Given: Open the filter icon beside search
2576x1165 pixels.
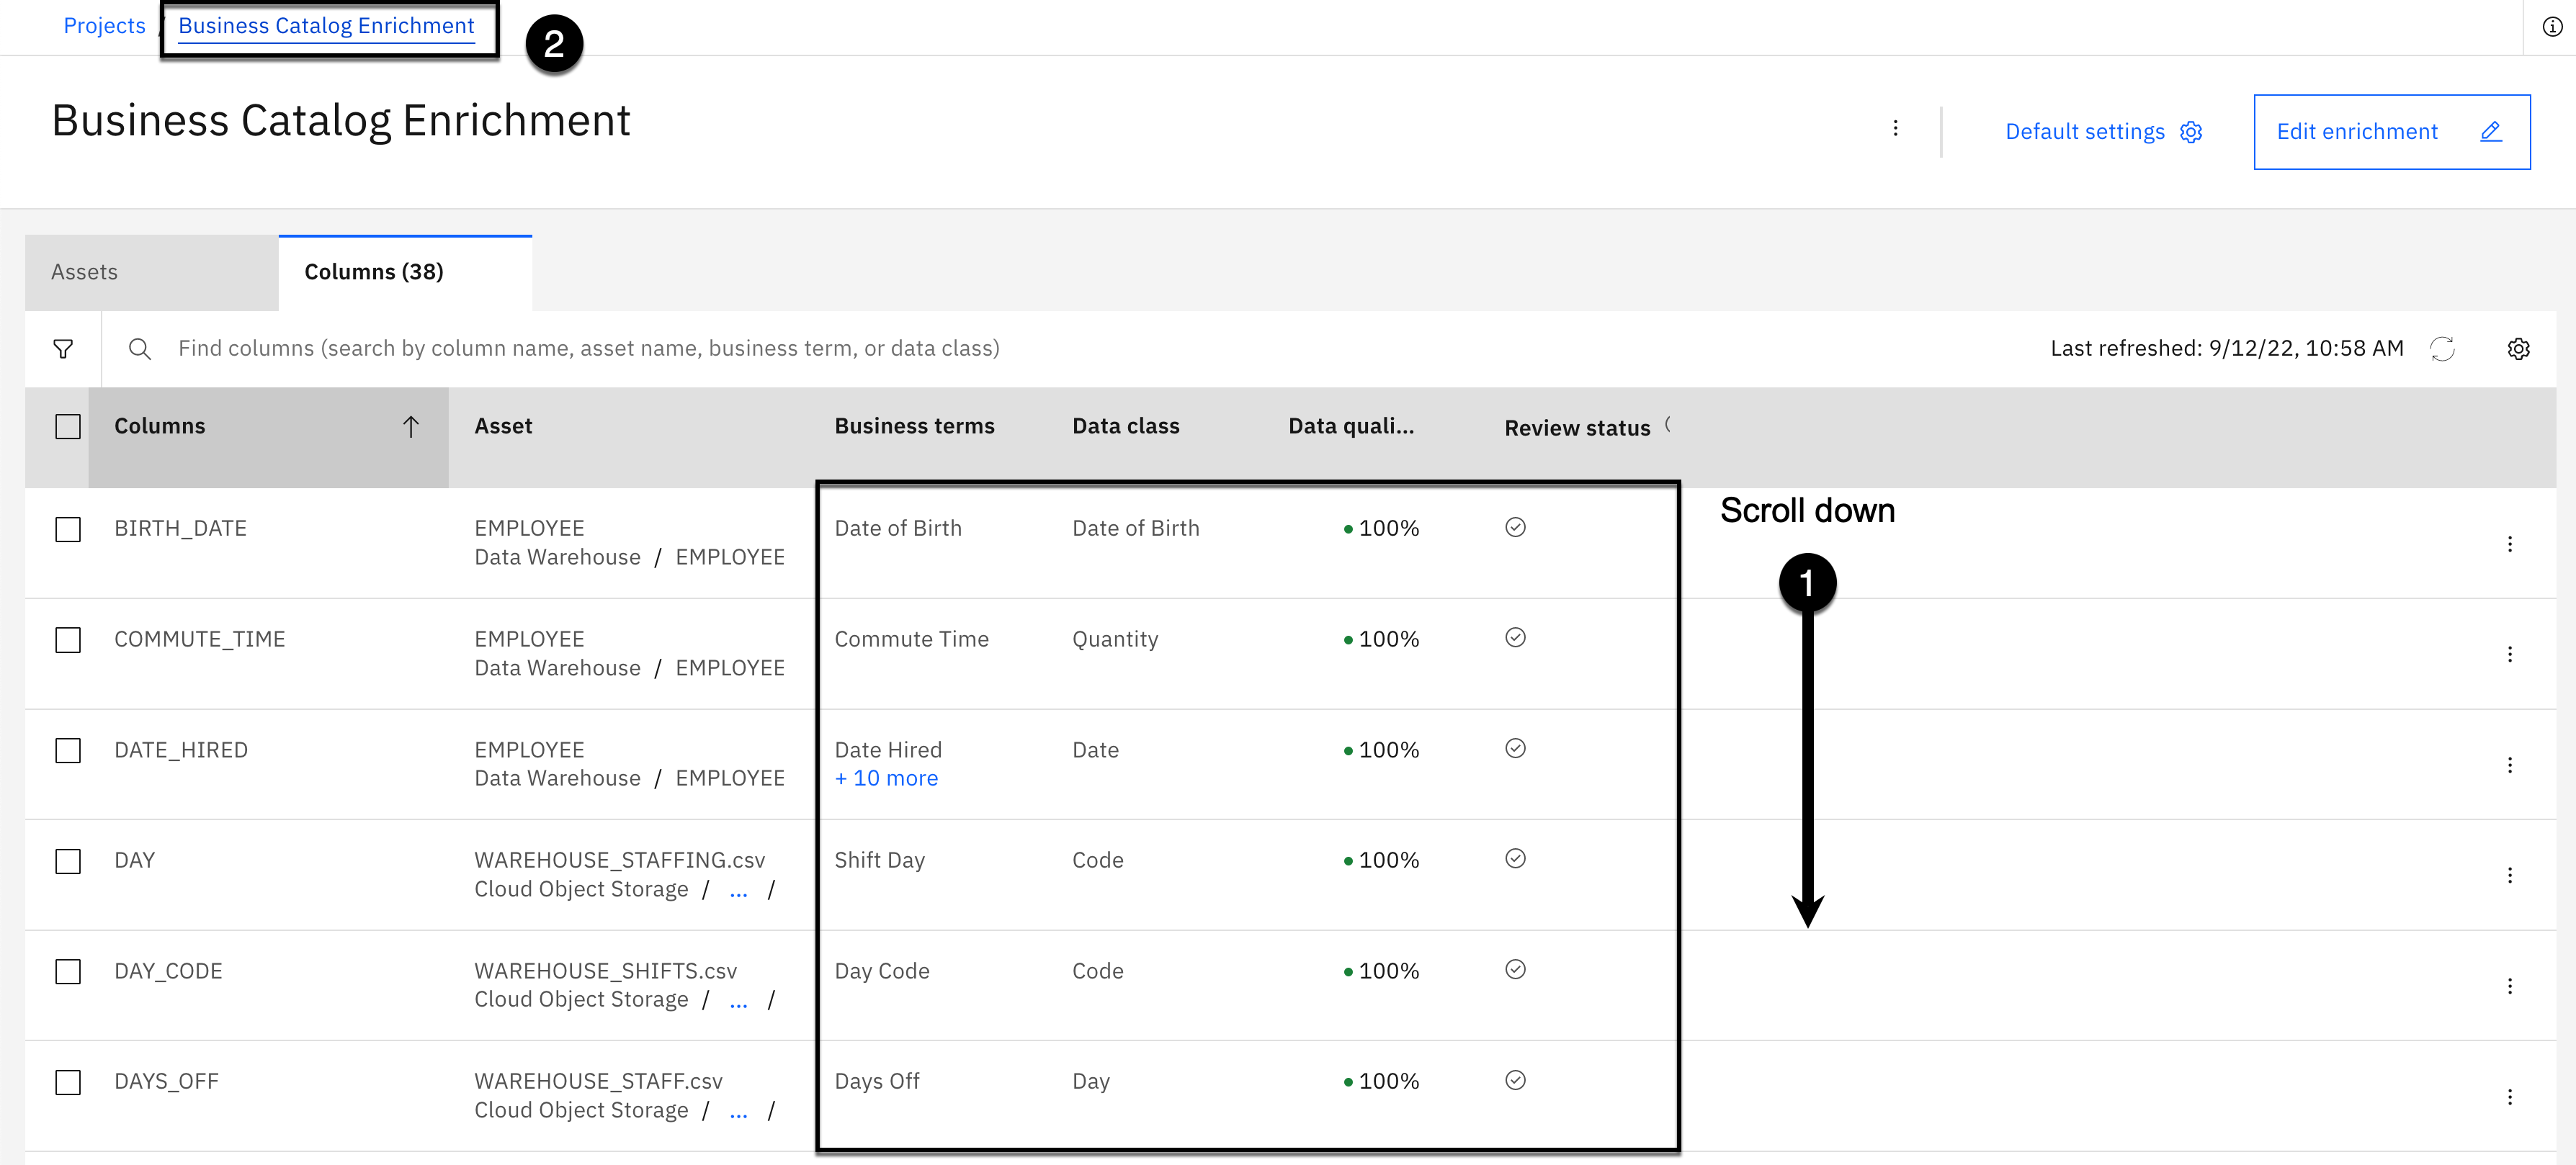Looking at the screenshot, I should 63,348.
